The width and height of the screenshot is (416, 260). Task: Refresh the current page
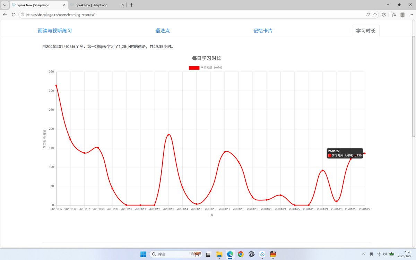14,15
